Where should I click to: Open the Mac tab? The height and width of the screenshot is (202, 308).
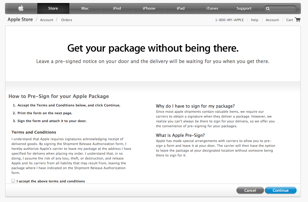point(85,8)
